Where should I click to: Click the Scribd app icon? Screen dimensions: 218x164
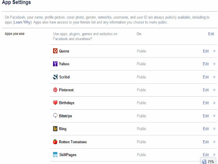(55, 77)
